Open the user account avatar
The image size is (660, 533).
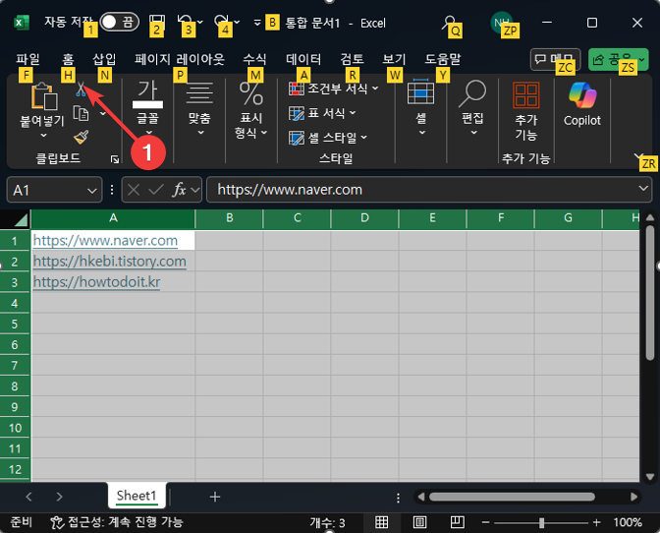(501, 23)
